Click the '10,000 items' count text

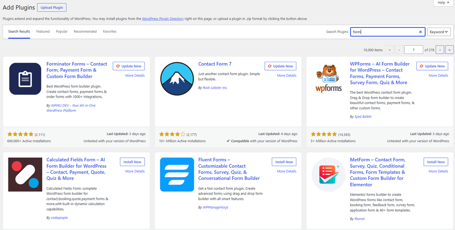click(x=373, y=50)
